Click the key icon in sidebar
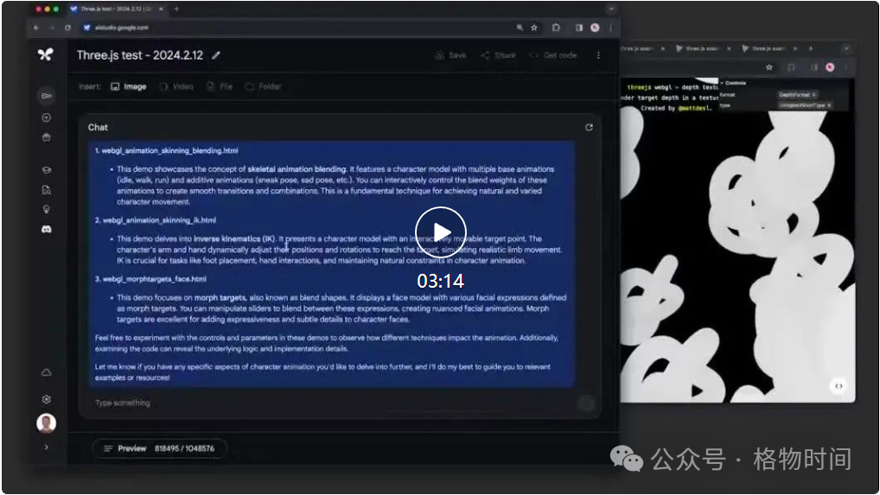 pyautogui.click(x=46, y=95)
